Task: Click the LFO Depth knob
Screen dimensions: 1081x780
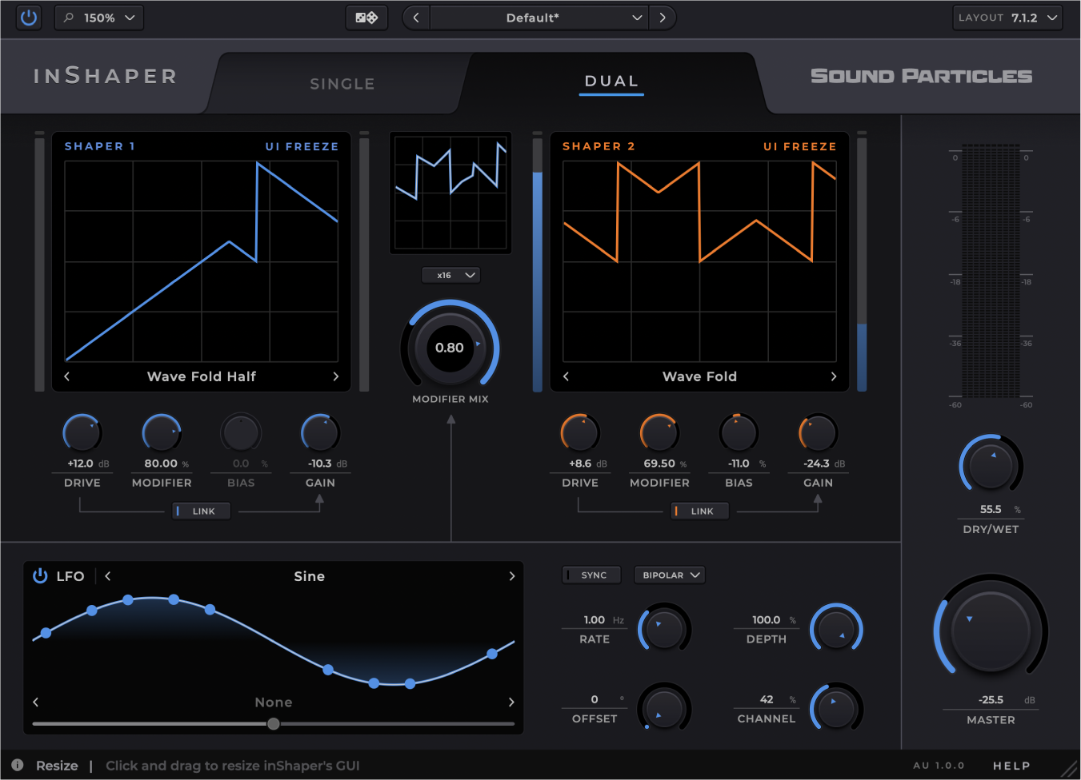Action: tap(837, 629)
